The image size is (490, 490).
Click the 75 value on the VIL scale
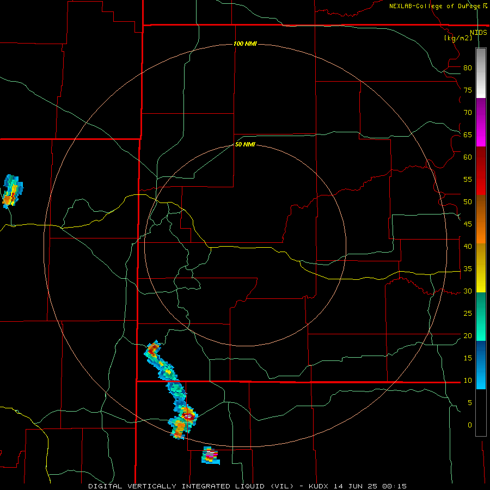point(468,90)
